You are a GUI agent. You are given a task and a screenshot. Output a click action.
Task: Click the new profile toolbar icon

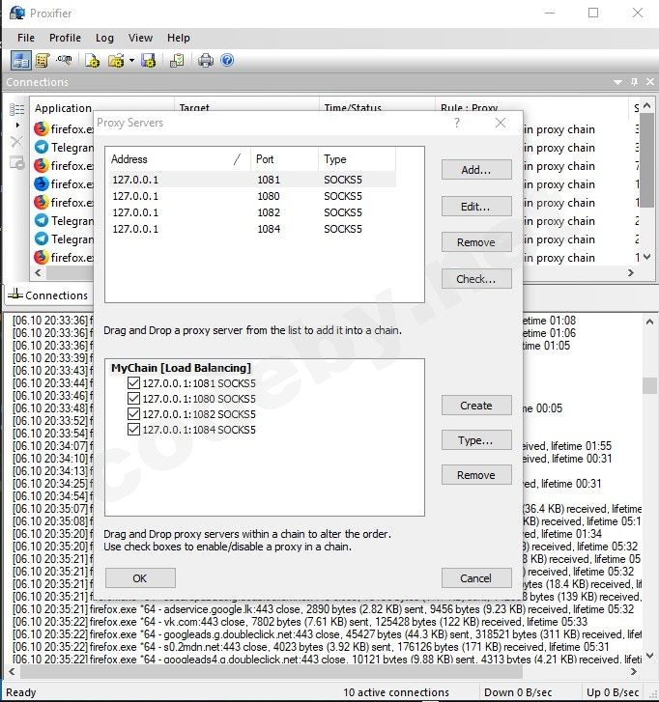pos(93,60)
